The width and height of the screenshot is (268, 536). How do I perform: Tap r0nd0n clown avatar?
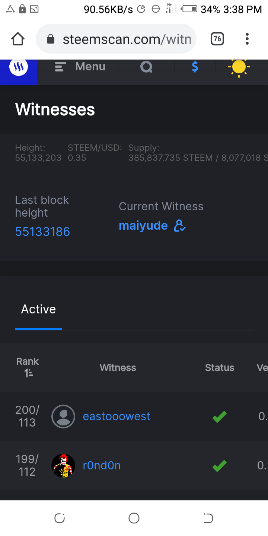63,466
